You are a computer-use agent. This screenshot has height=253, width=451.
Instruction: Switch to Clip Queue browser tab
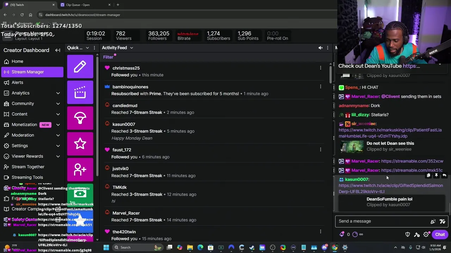point(85,5)
